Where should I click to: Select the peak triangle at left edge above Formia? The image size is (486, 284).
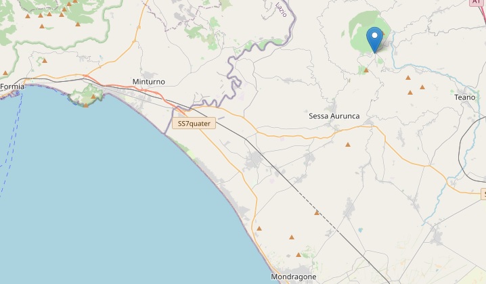pyautogui.click(x=5, y=73)
